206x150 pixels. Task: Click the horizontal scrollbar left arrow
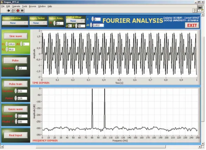coord(2,147)
